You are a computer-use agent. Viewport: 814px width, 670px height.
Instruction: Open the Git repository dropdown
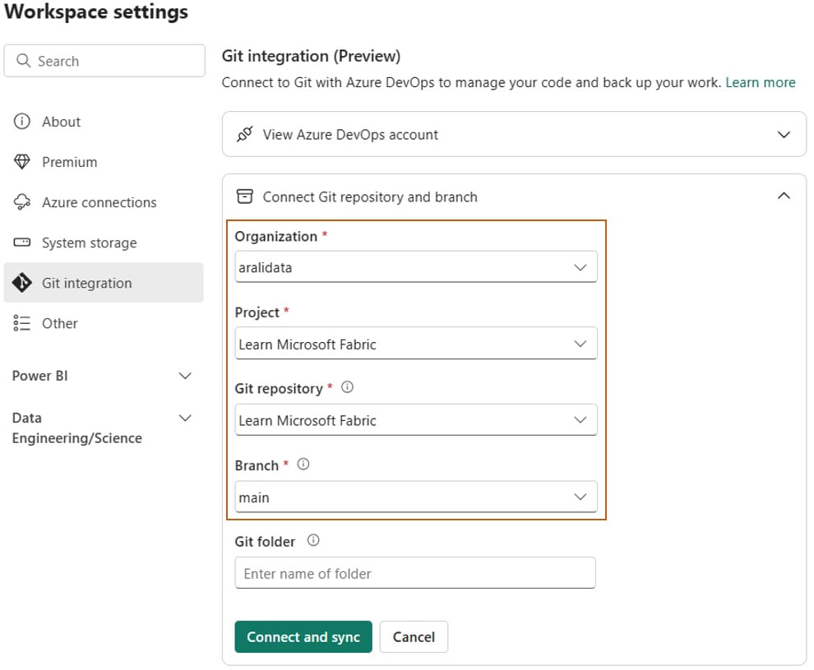click(416, 419)
